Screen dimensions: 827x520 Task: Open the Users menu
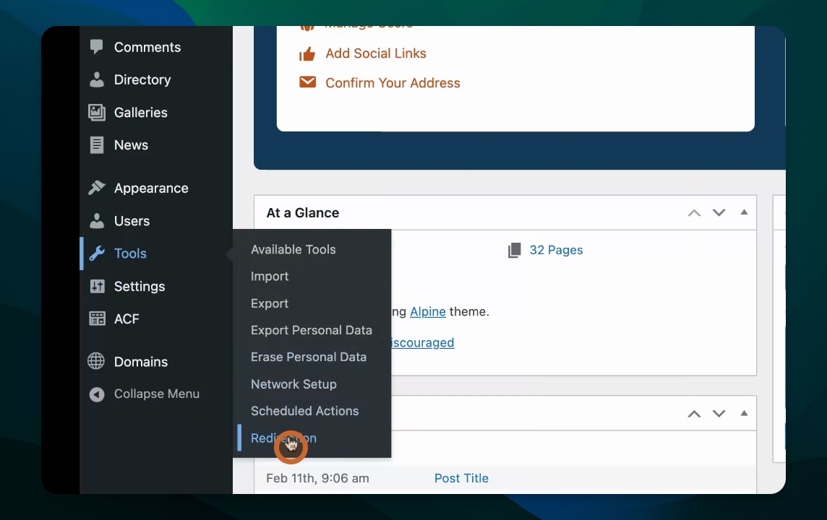(x=132, y=221)
